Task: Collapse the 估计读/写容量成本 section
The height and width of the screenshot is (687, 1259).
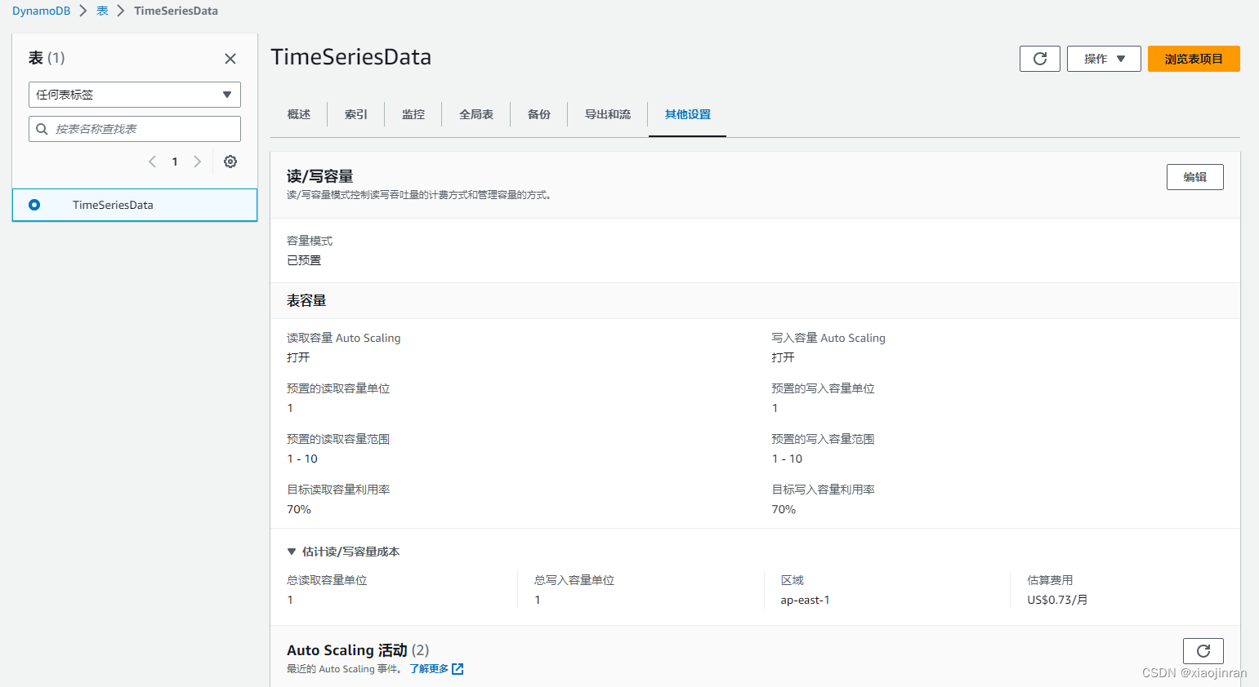Action: (292, 552)
